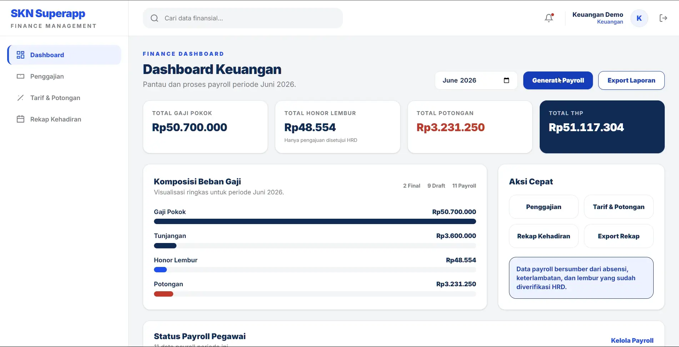Go to Penggajian in the sidebar
Viewport: 679px width, 347px height.
(64, 76)
